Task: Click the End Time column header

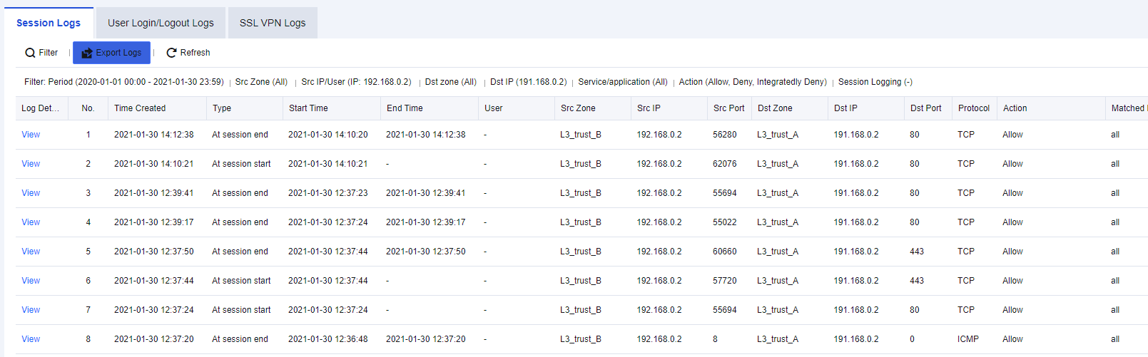Action: pyautogui.click(x=405, y=108)
